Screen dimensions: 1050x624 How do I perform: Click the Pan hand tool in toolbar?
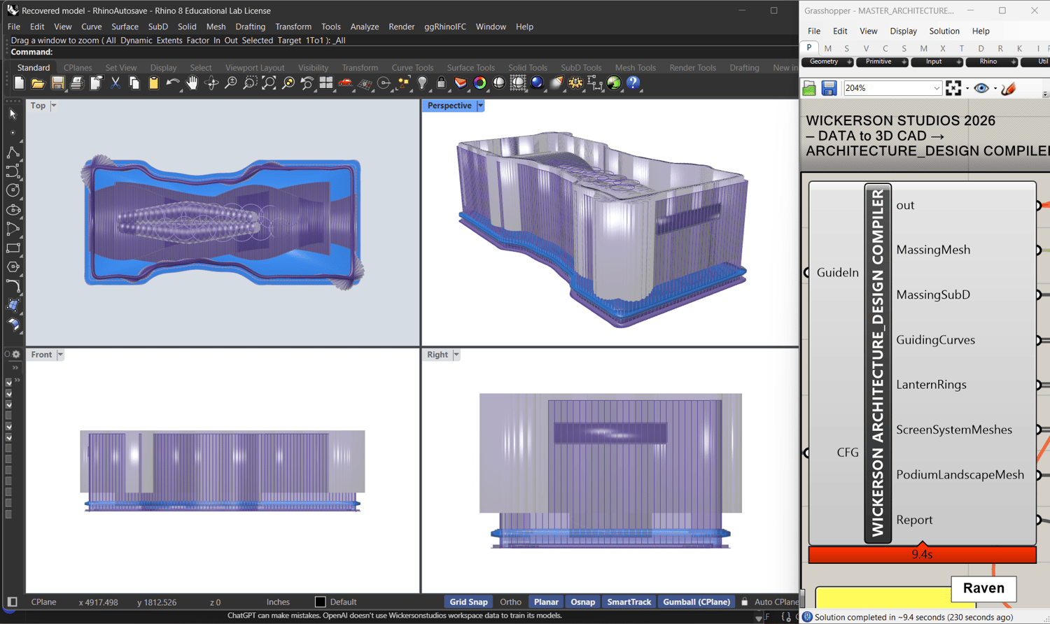tap(192, 83)
